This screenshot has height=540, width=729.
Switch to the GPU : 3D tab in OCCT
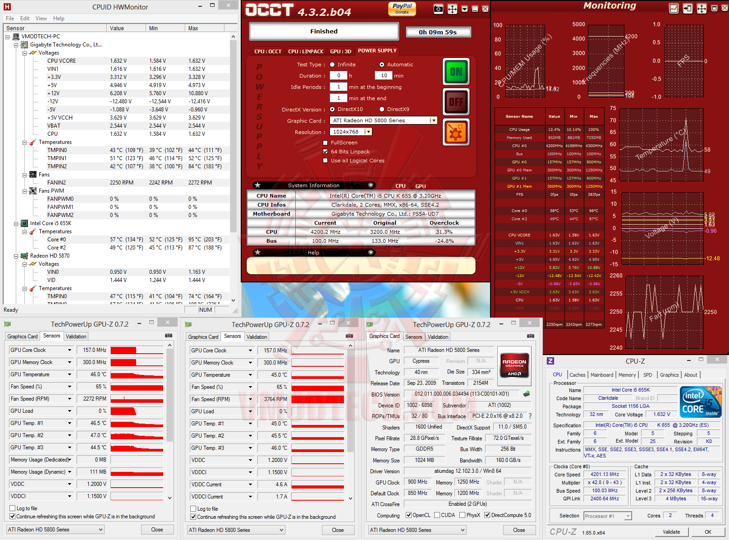pos(340,51)
